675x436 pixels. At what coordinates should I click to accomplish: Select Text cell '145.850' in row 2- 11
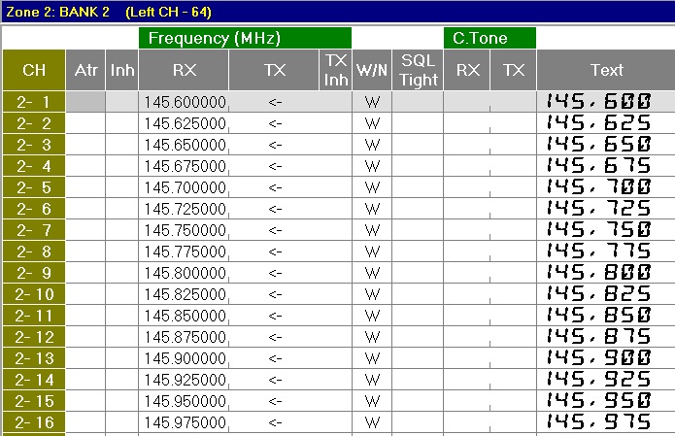(x=606, y=316)
